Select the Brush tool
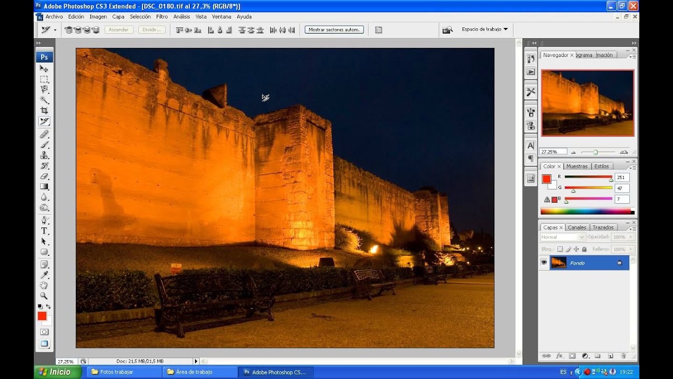Viewport: 673px width, 379px height. [x=44, y=145]
